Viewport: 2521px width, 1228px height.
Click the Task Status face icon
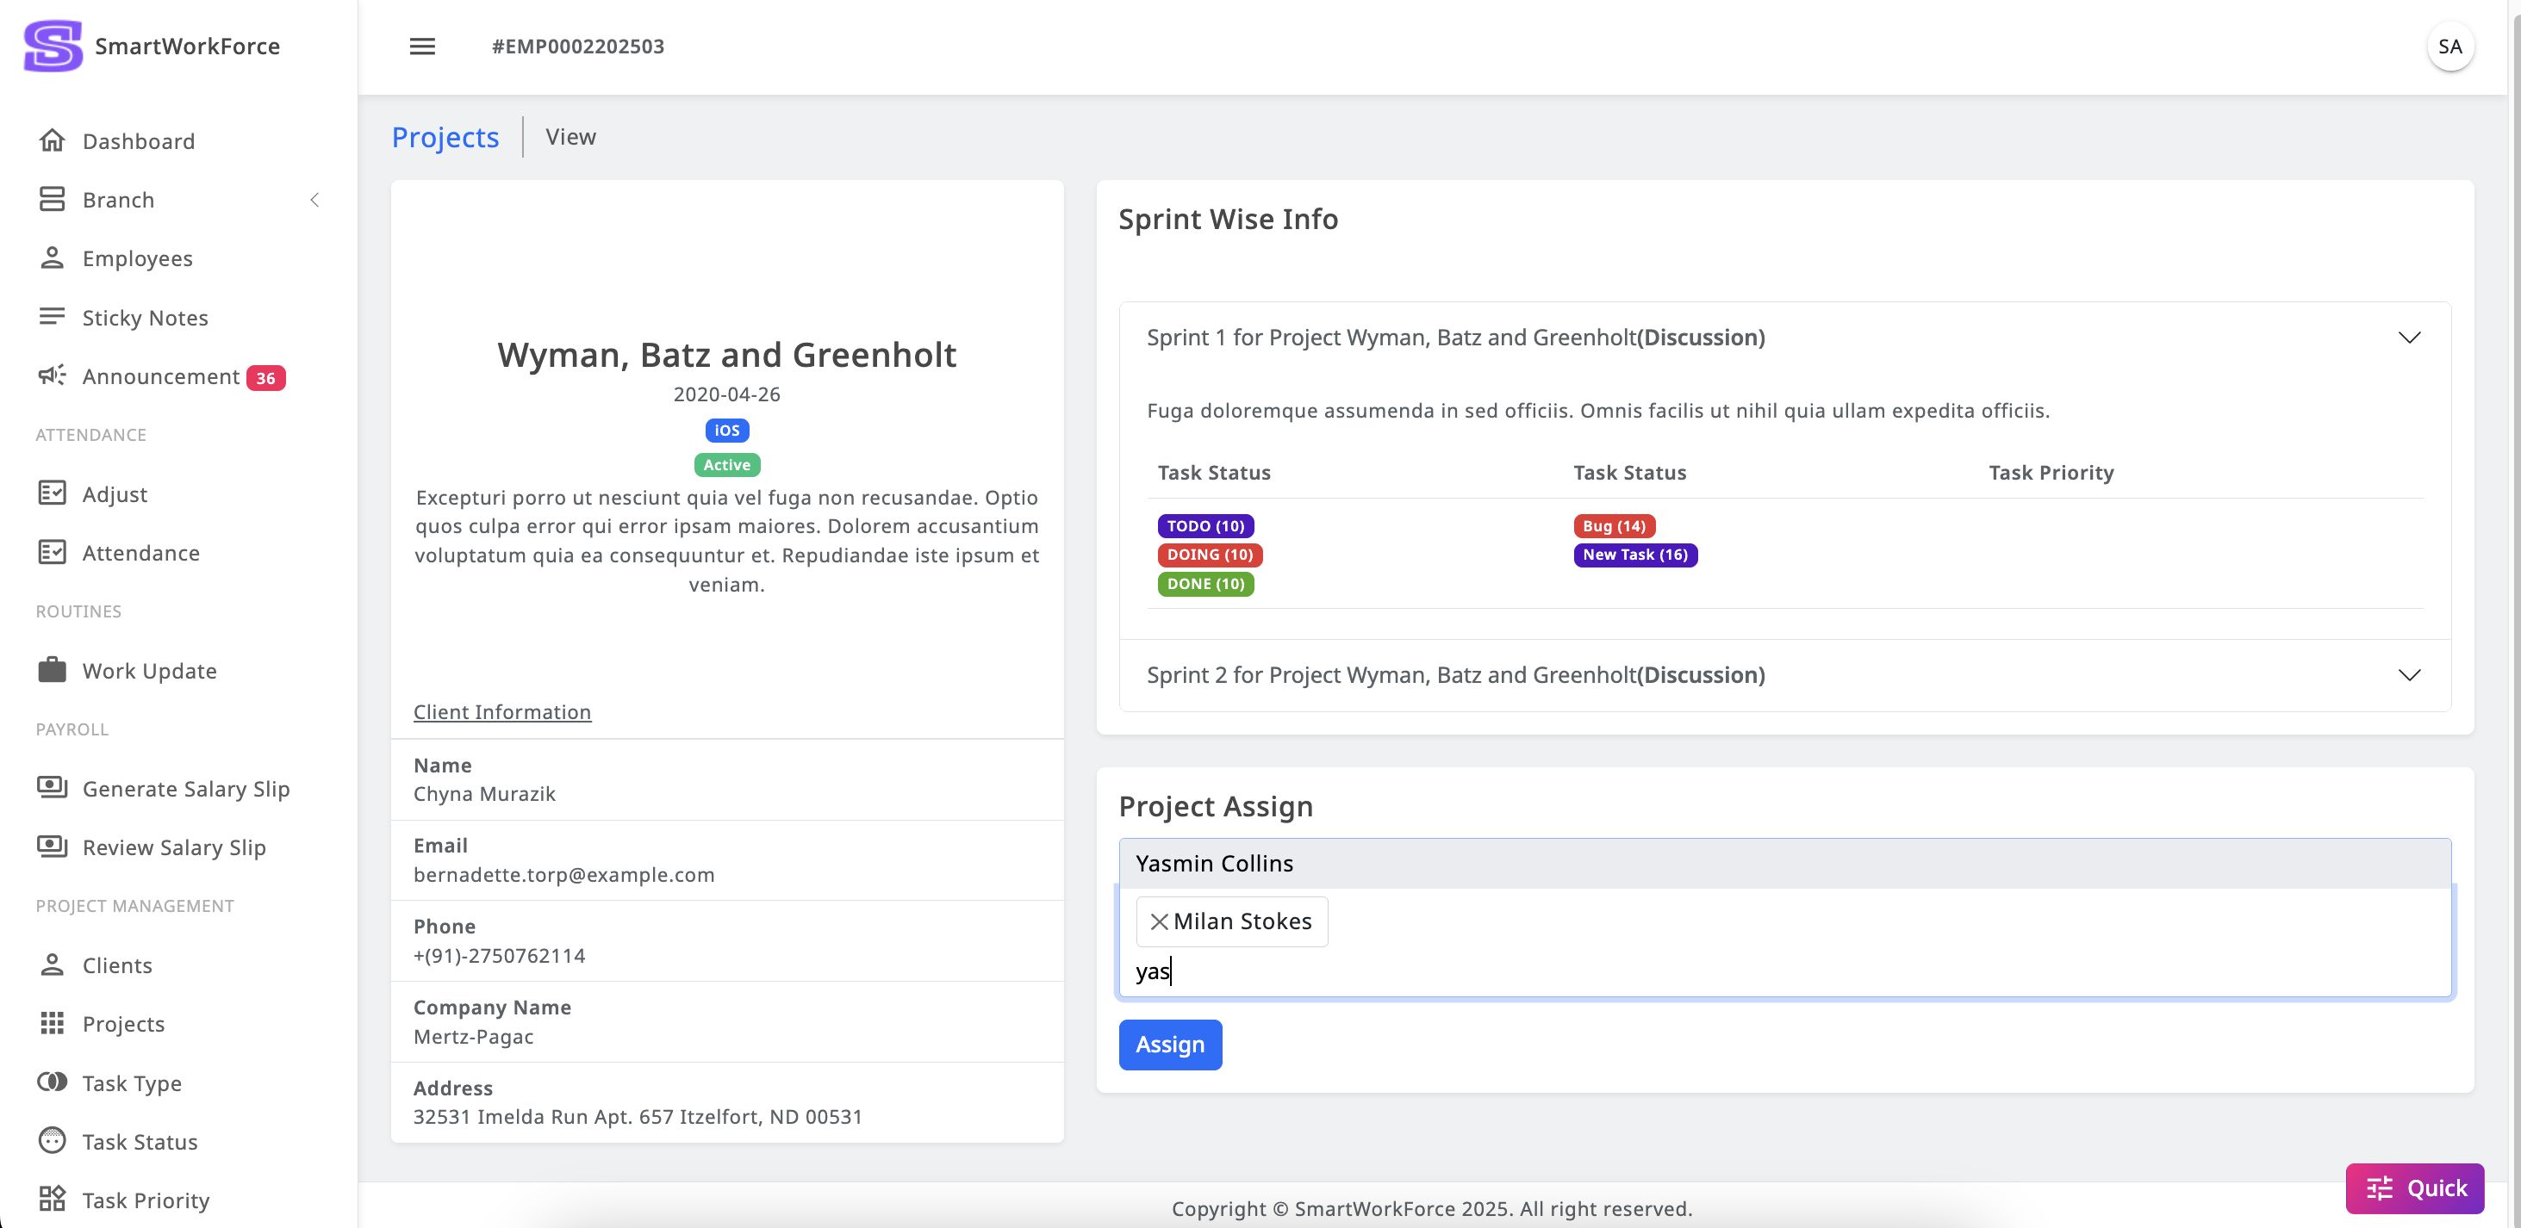tap(52, 1141)
